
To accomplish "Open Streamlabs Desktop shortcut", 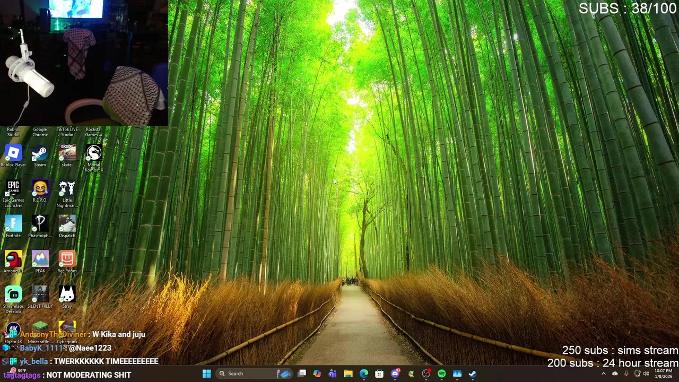I will (13, 300).
